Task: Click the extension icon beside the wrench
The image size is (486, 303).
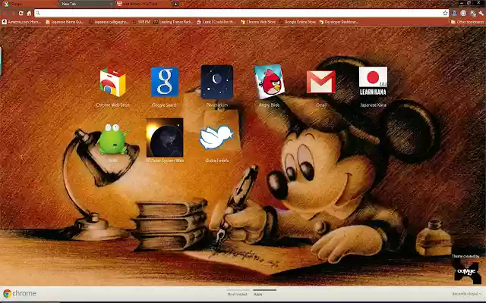Action: coord(472,13)
